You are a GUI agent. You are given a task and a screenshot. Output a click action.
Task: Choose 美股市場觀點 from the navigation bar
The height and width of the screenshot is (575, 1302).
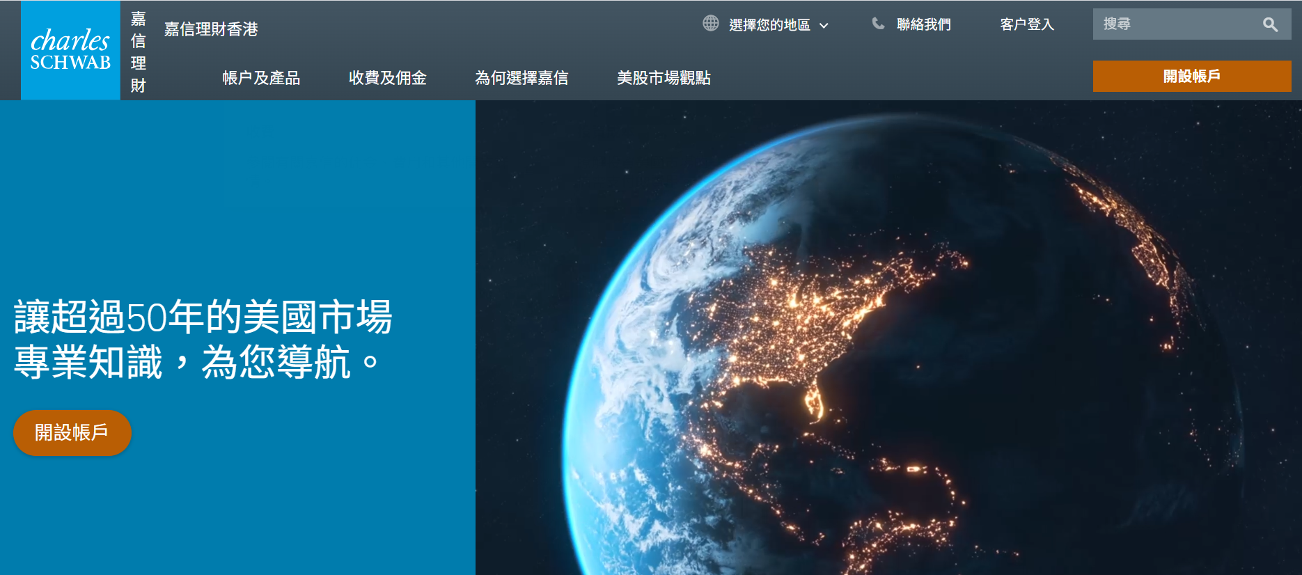click(664, 78)
